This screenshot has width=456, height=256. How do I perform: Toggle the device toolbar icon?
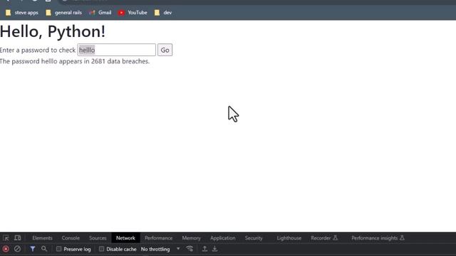(x=17, y=238)
